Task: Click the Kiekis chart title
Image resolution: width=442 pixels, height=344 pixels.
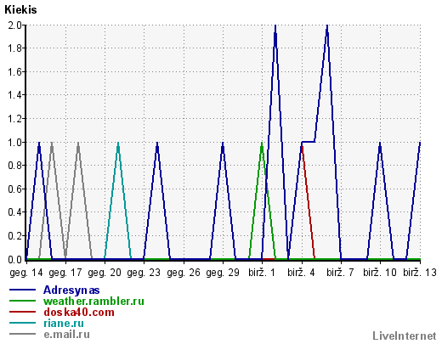Action: (x=20, y=10)
